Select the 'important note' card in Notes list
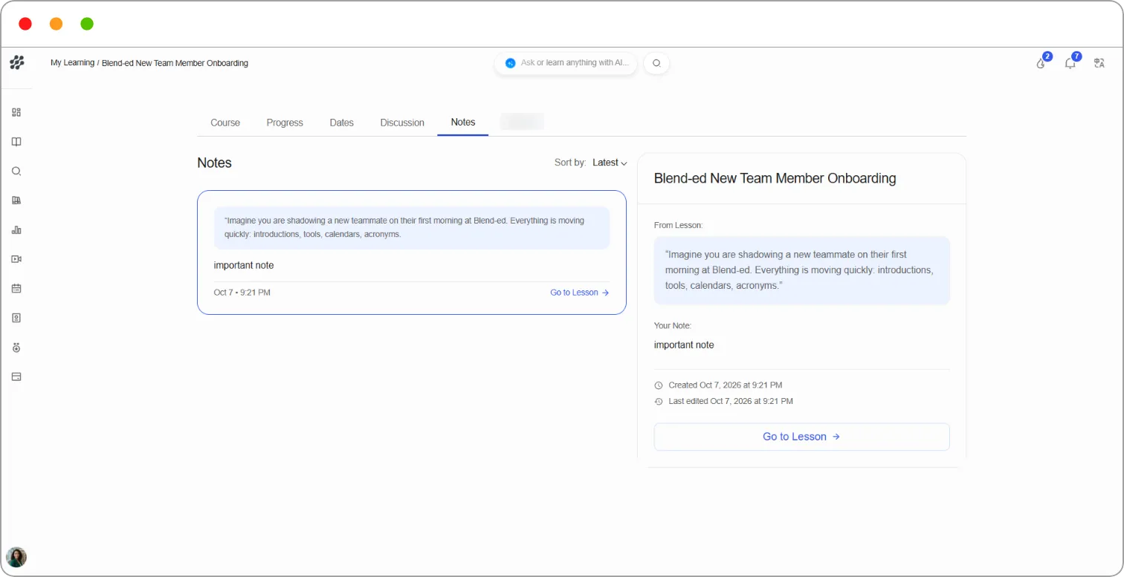 (412, 252)
